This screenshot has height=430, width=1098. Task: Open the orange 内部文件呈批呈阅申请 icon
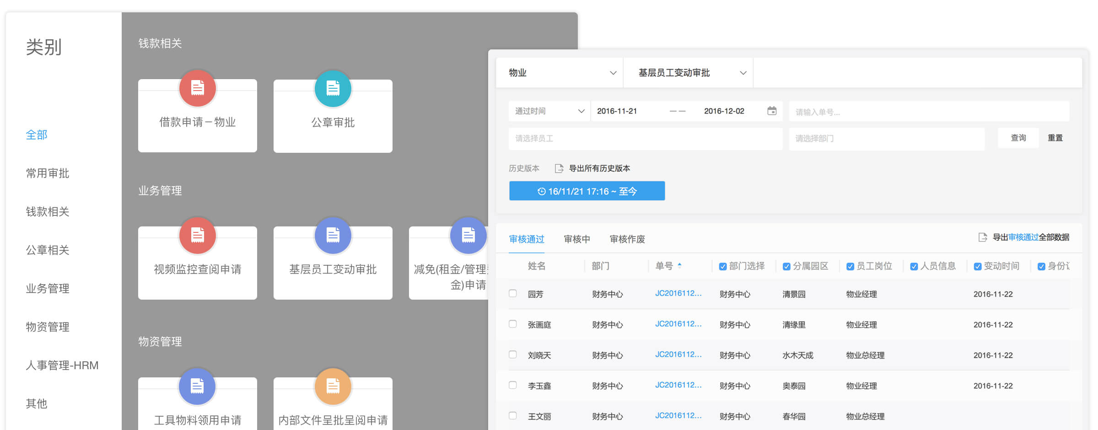[333, 387]
